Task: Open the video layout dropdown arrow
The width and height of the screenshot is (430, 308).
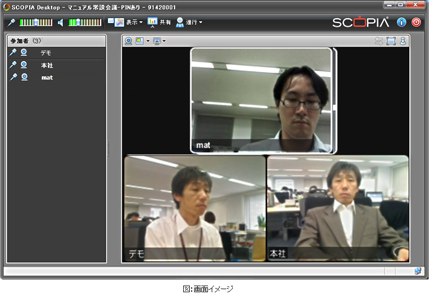Action: point(148,41)
